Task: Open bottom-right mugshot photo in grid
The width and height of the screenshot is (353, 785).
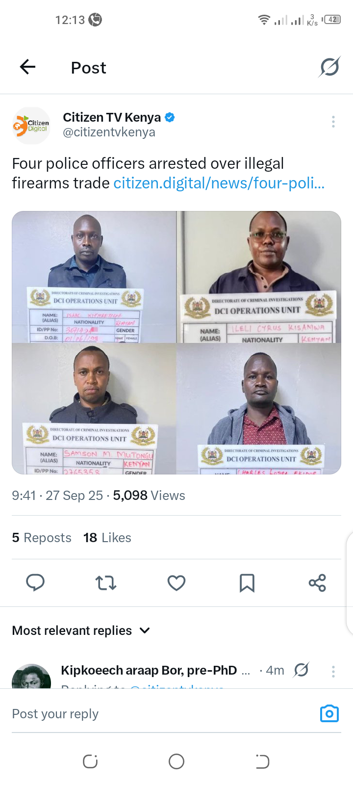Action: point(259,409)
